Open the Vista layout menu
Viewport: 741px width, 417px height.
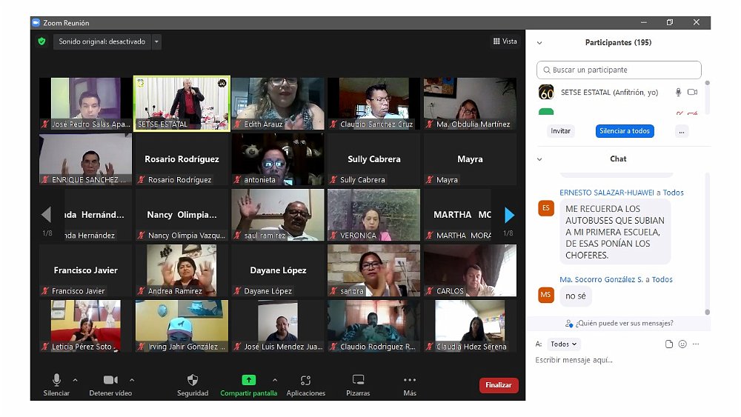505,41
